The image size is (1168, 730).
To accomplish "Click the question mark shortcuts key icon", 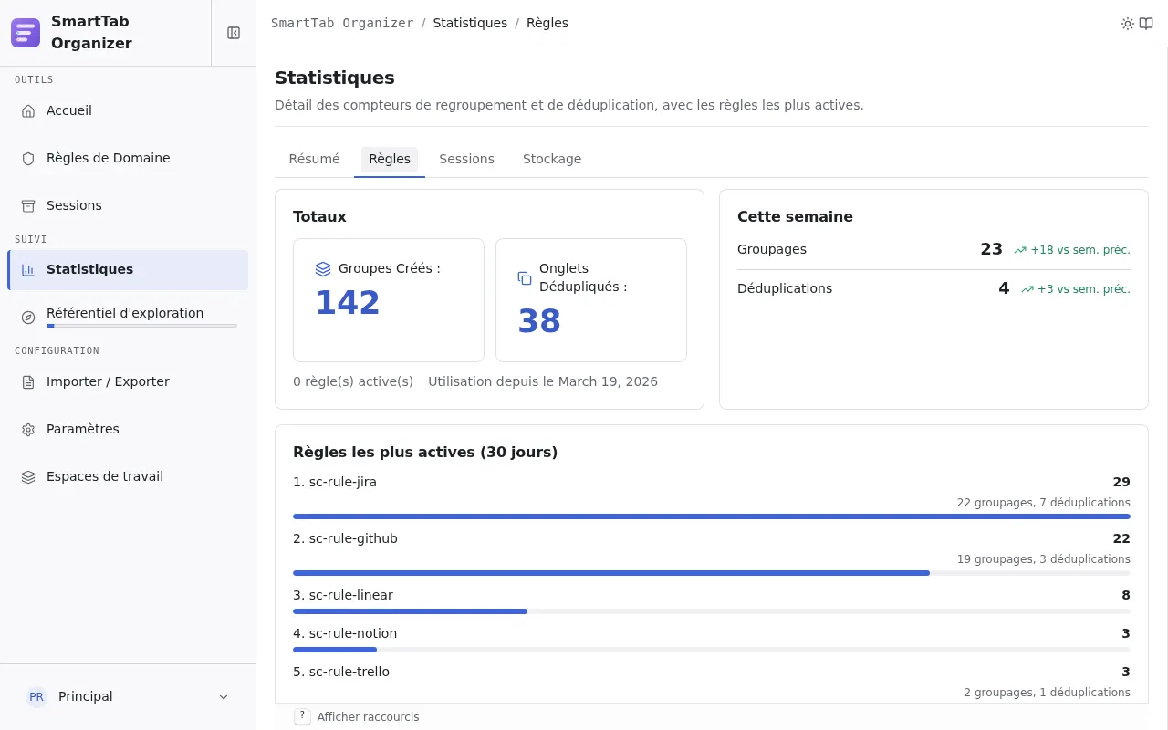I will point(303,716).
